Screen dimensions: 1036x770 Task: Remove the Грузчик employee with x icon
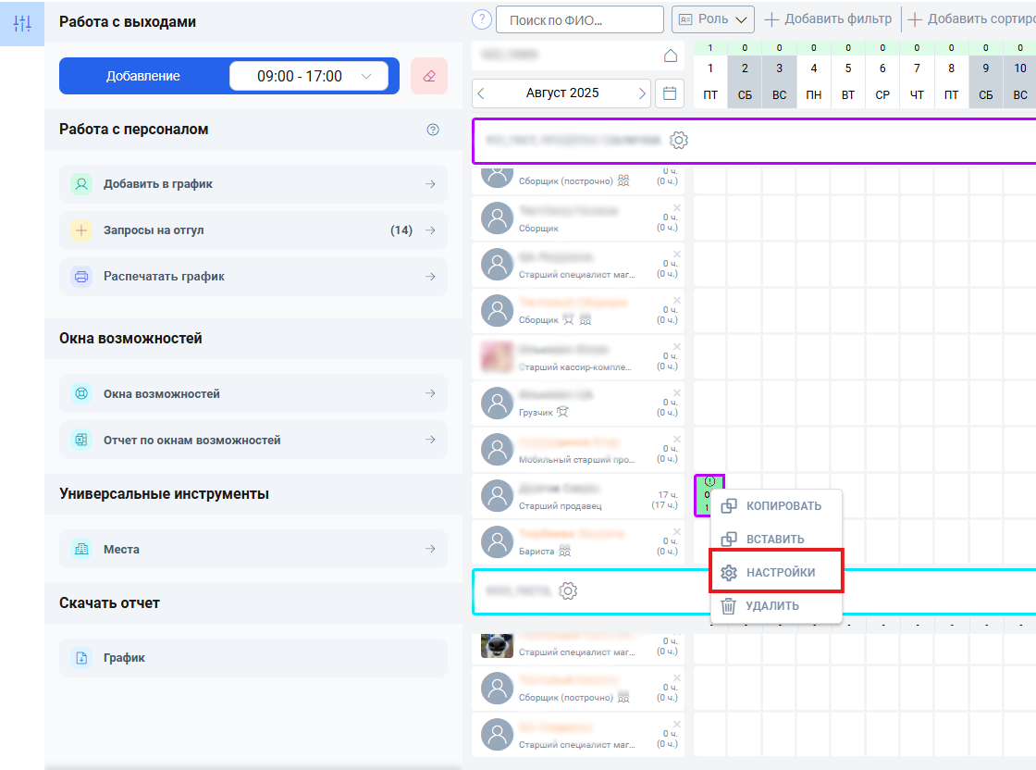[676, 393]
